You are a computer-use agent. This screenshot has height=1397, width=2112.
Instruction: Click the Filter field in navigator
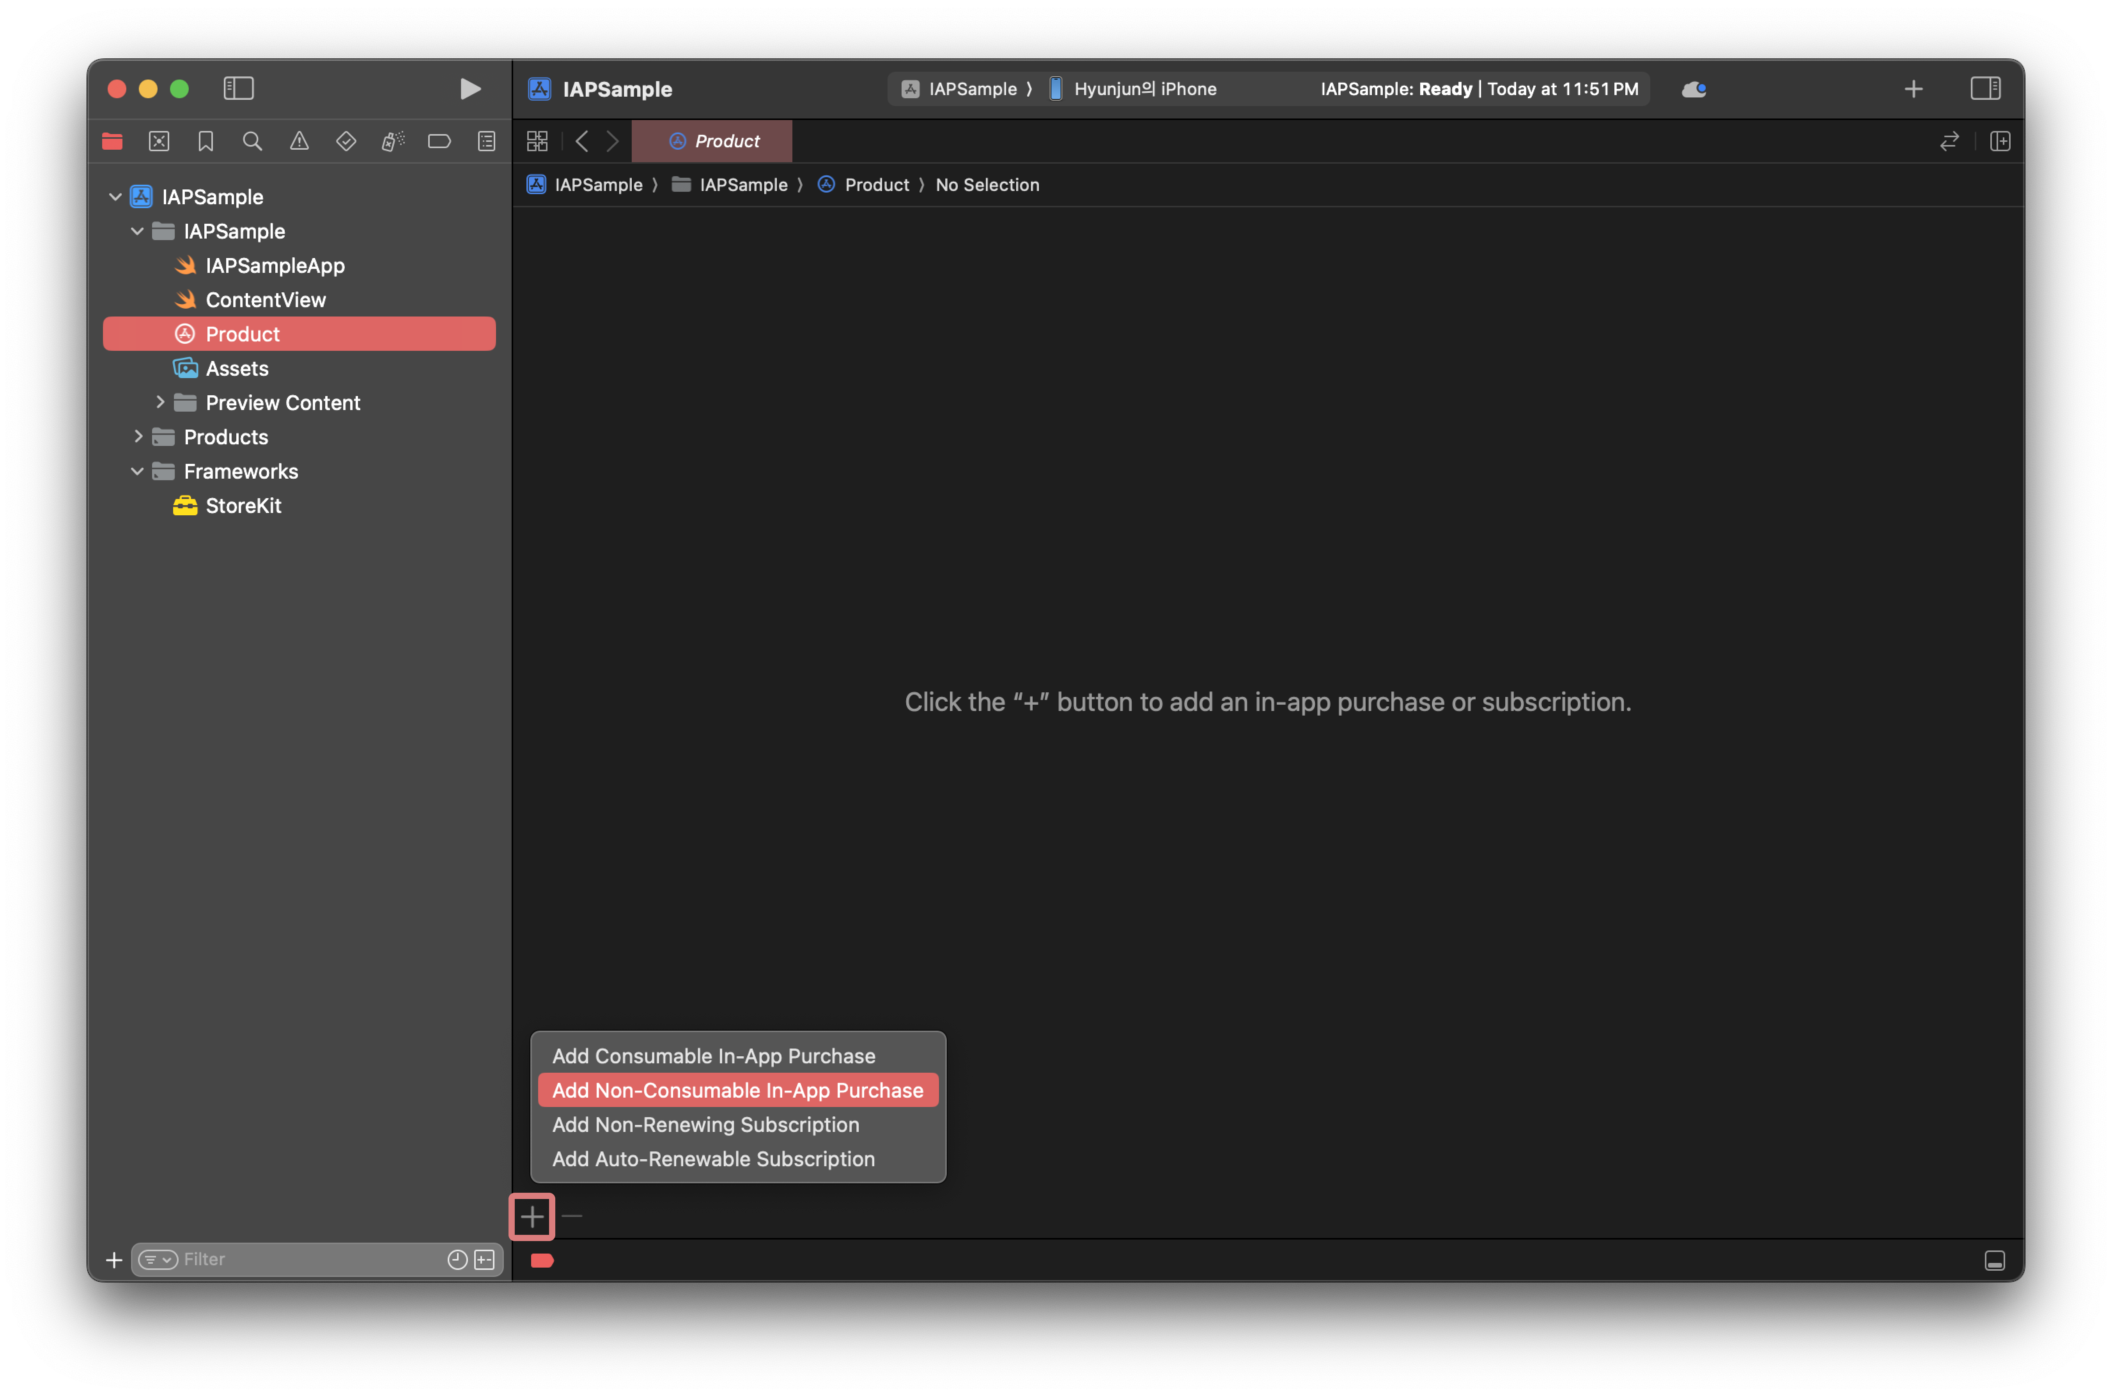(x=303, y=1260)
